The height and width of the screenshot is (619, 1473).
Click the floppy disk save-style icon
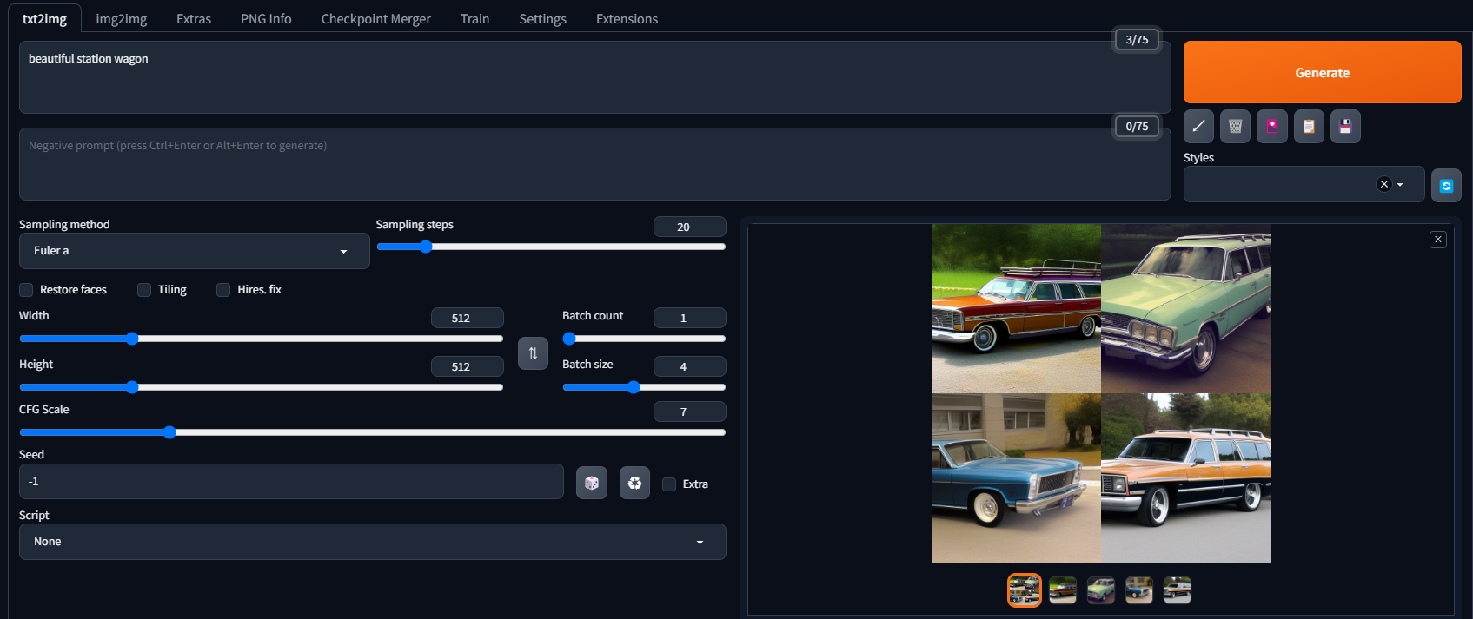click(x=1345, y=126)
